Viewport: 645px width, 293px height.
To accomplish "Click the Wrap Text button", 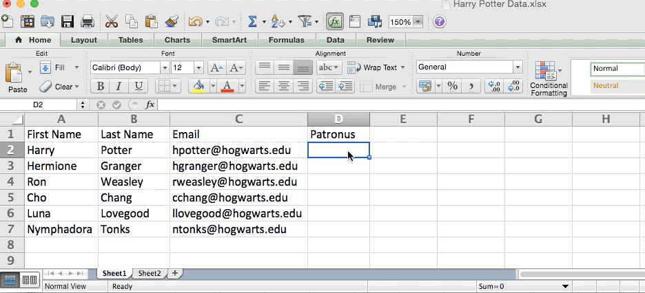I will [373, 67].
